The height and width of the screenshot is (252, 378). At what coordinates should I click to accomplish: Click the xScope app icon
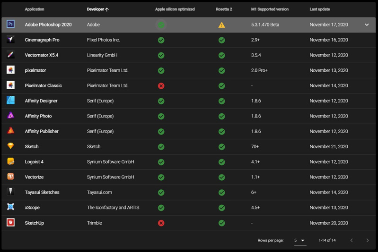click(10, 207)
